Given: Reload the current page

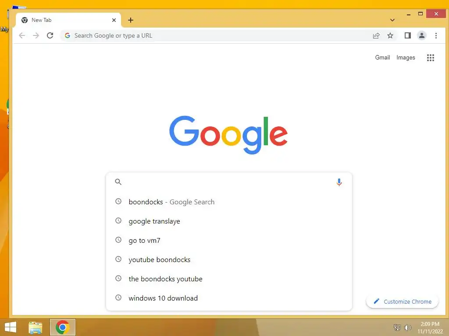Looking at the screenshot, I should click(50, 35).
